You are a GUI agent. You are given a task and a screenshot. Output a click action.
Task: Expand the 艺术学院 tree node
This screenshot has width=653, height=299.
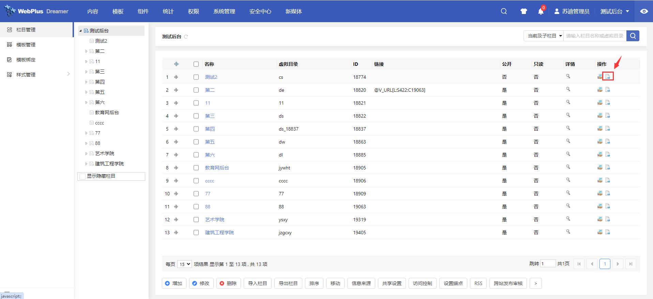pyautogui.click(x=86, y=153)
